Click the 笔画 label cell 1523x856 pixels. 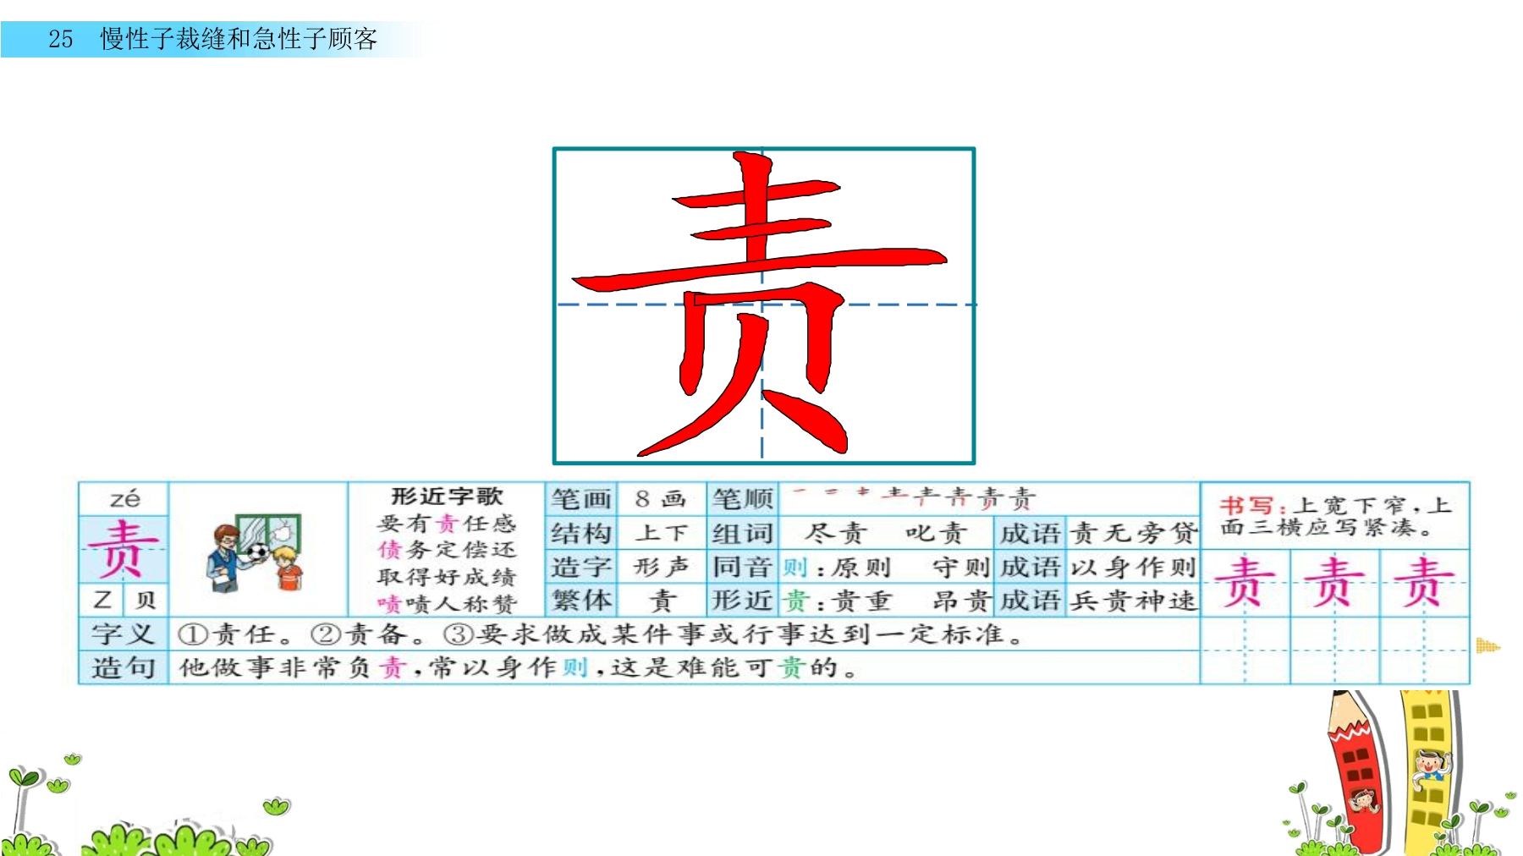580,499
